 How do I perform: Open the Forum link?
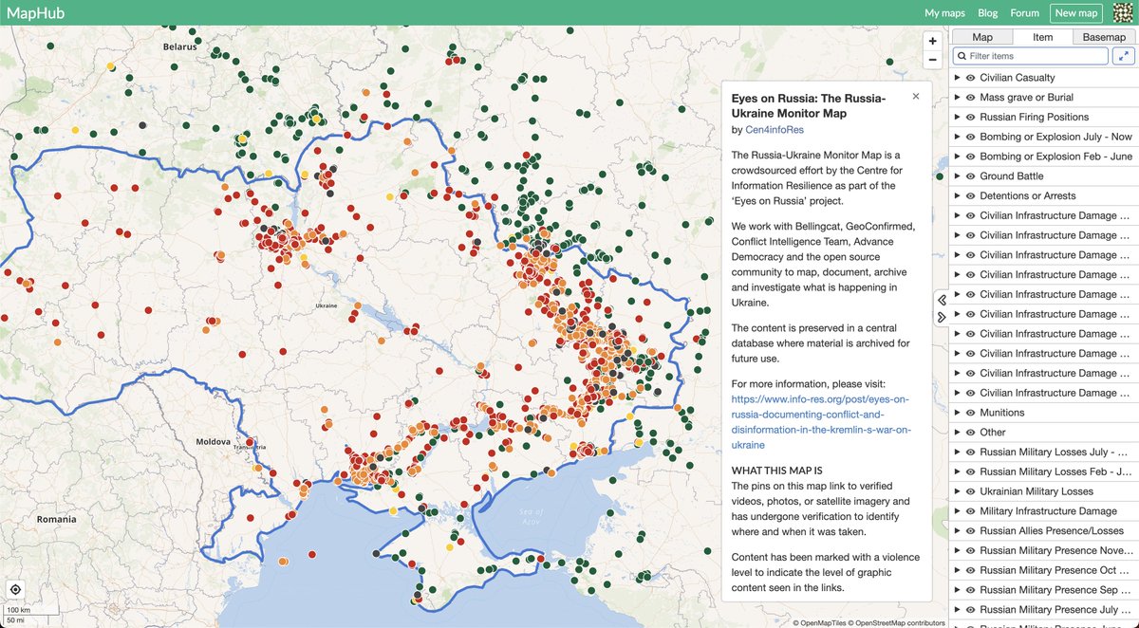(x=1024, y=13)
